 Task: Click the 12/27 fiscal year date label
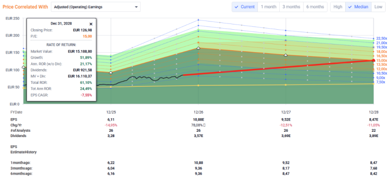(286, 112)
